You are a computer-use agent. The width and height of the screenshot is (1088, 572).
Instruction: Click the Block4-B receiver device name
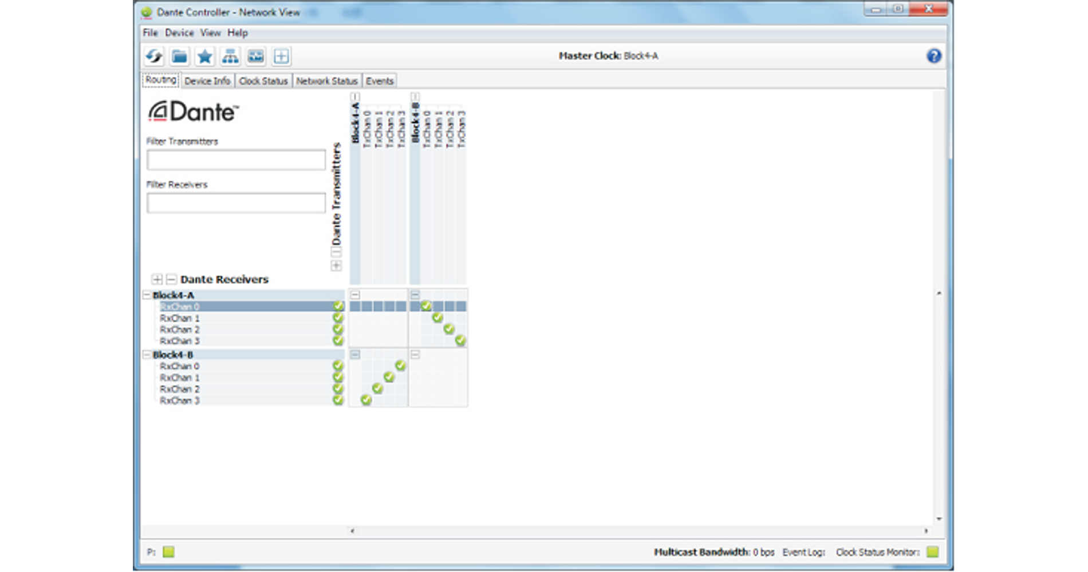[x=173, y=355]
